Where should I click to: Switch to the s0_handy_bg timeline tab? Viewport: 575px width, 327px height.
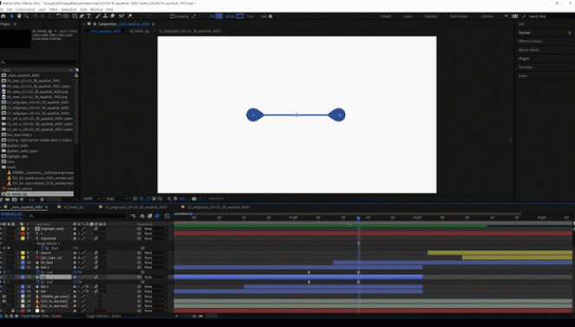tap(73, 207)
